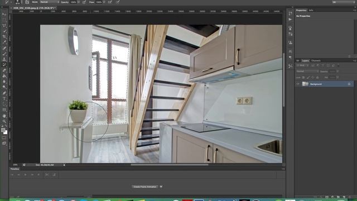Screen dimensions: 357x201
Task: Click the foreground color swatch
Action: tap(3, 130)
